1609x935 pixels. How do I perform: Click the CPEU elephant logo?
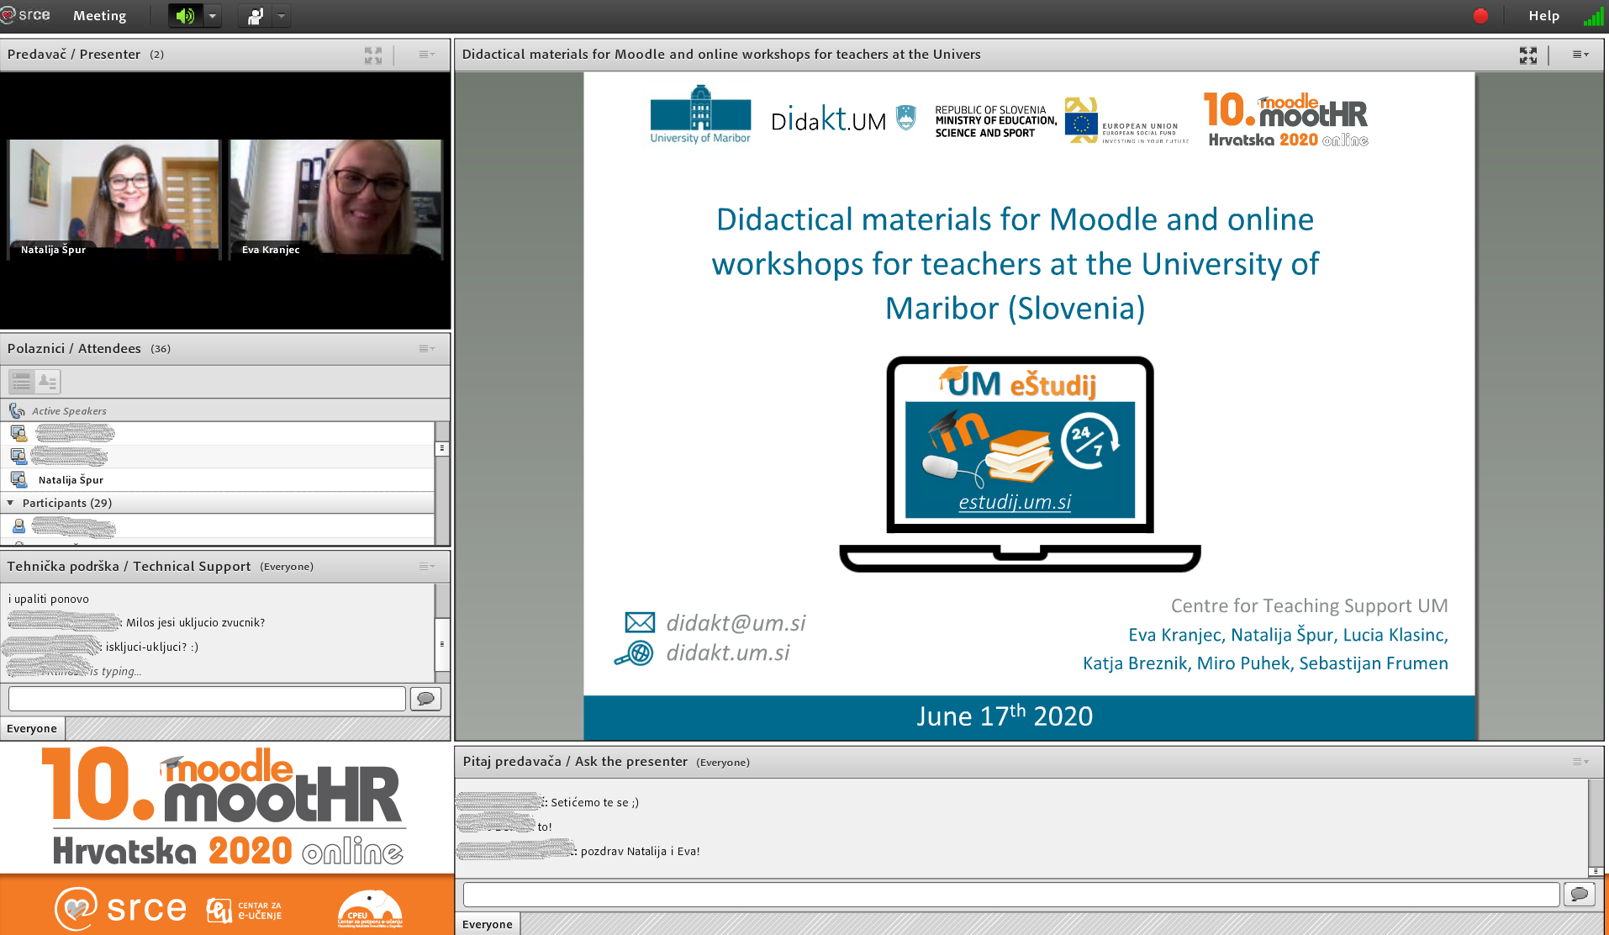point(370,910)
